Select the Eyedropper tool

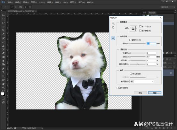click(3, 34)
